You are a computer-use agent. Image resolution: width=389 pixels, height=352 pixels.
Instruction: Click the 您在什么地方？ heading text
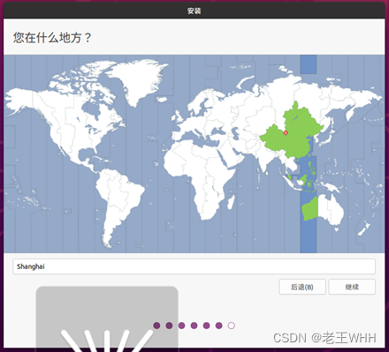point(52,38)
